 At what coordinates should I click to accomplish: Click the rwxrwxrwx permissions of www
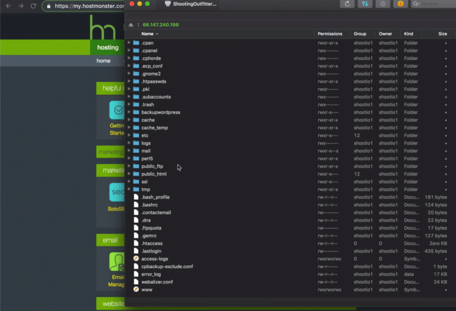coord(329,289)
